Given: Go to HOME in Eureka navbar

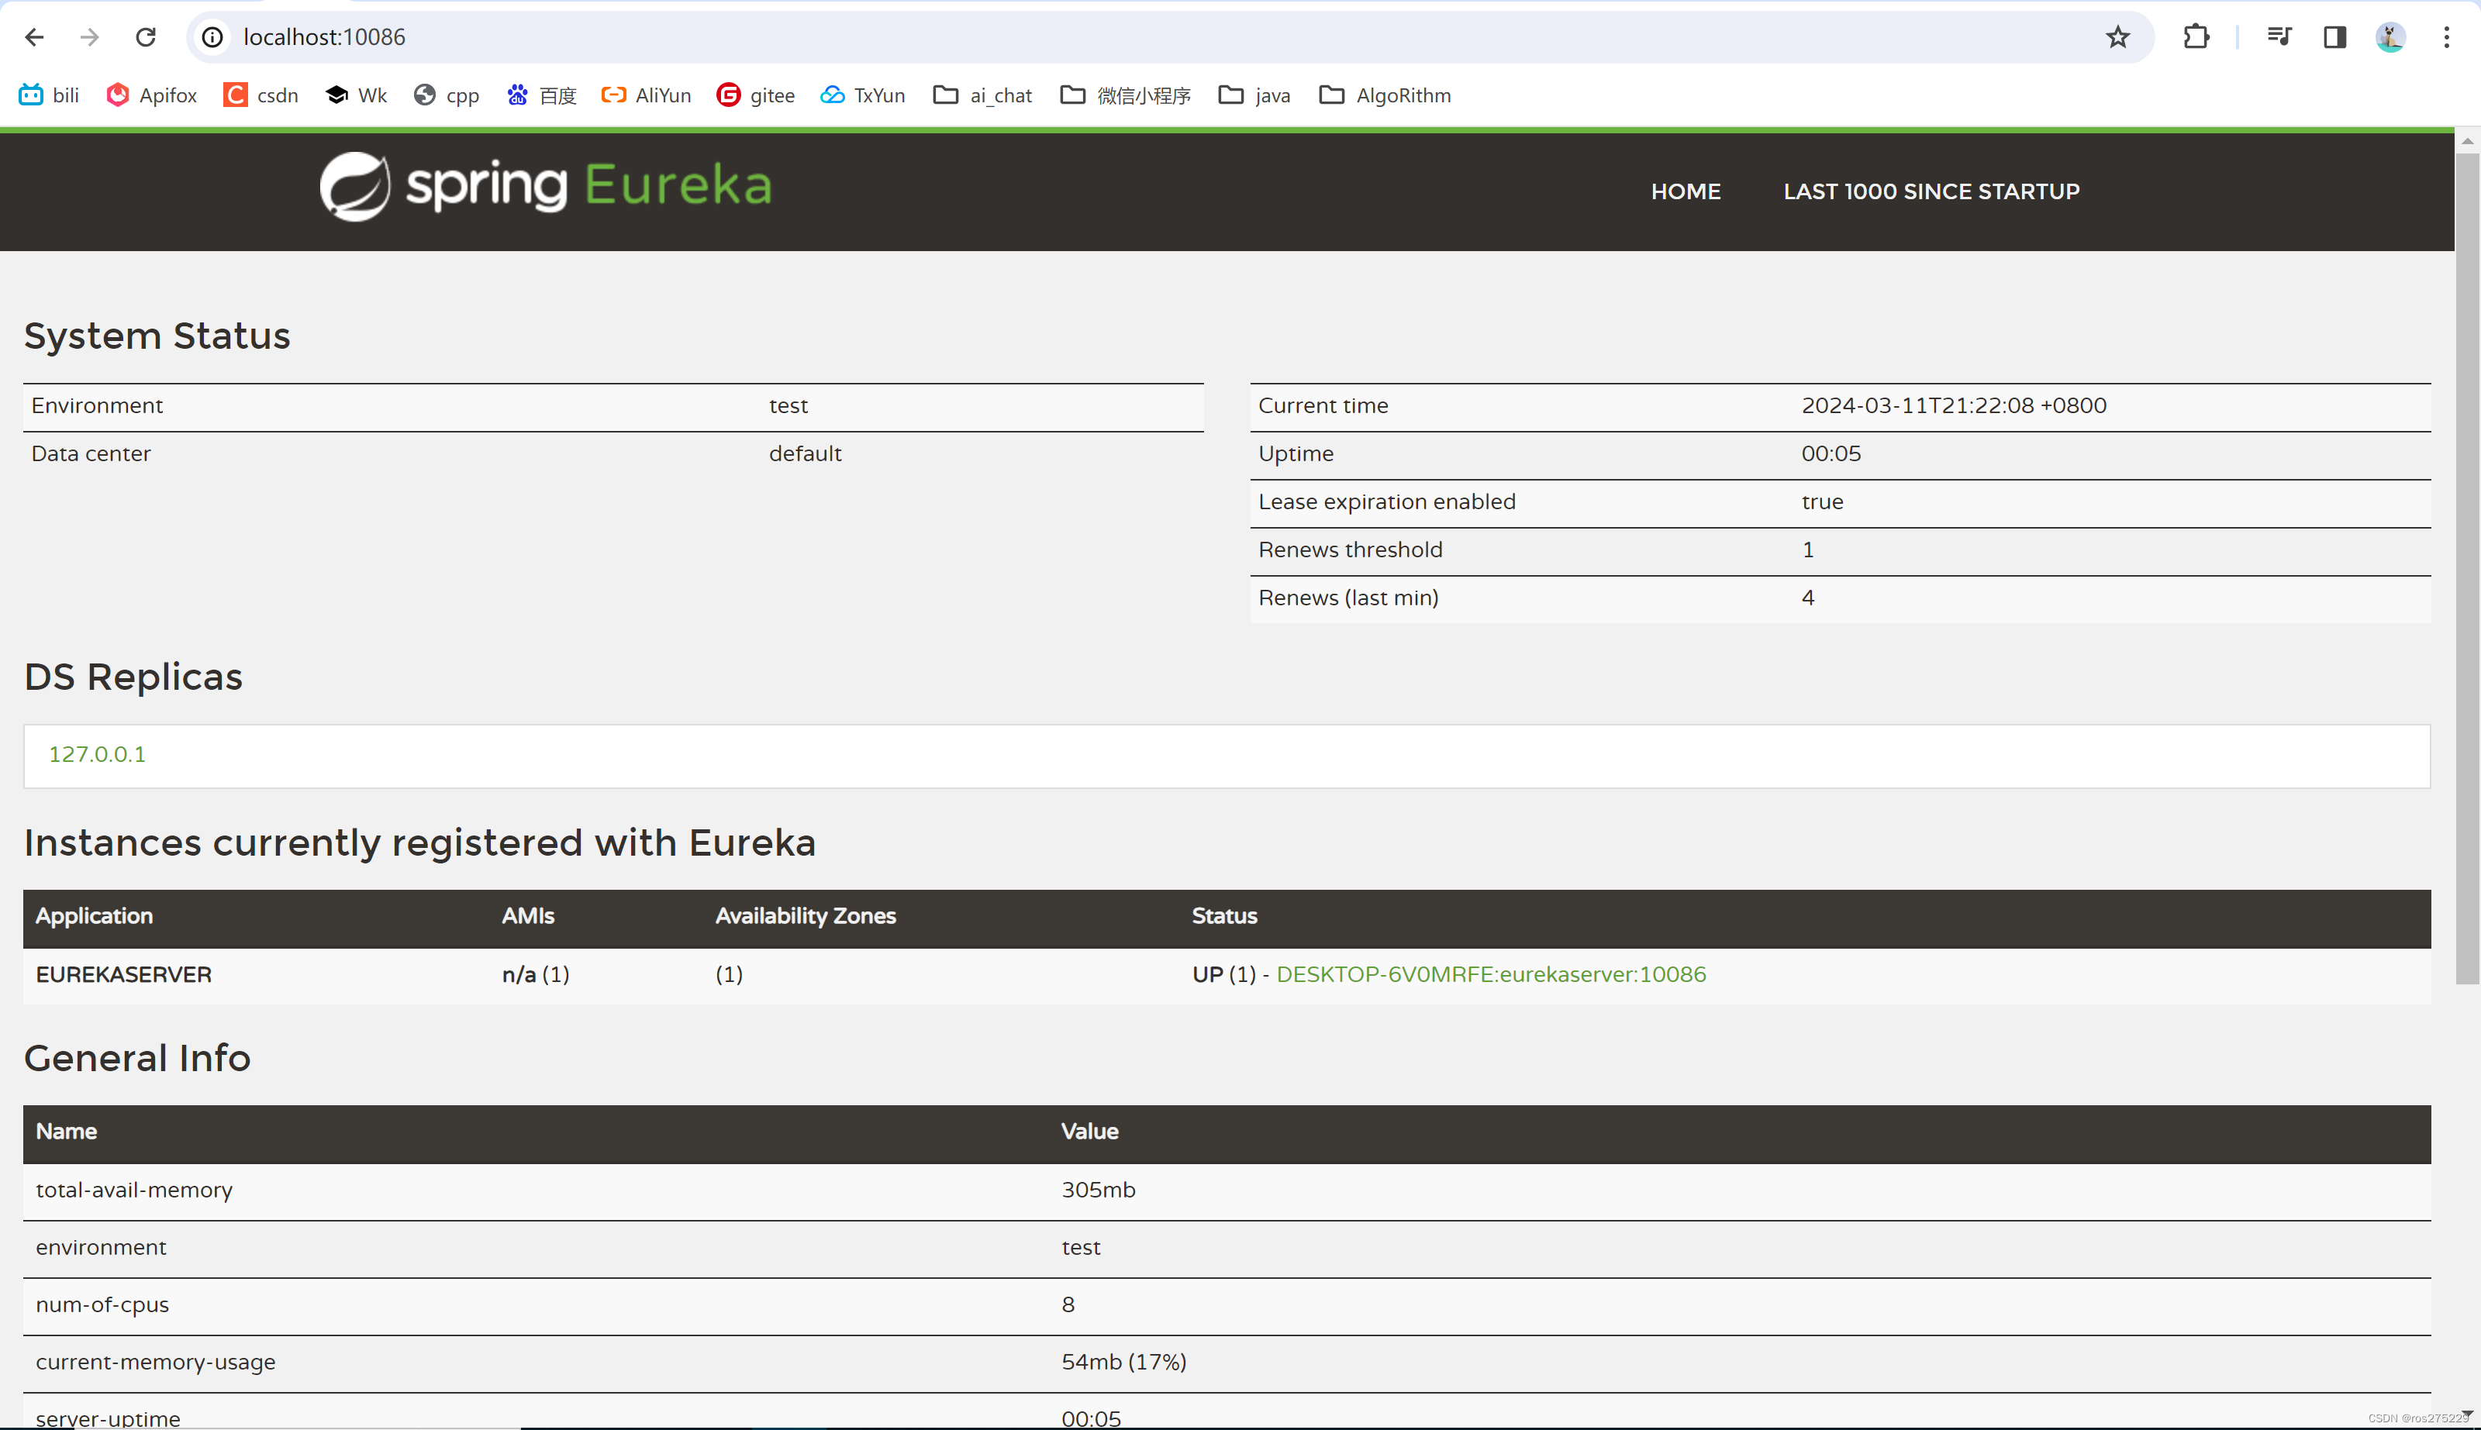Looking at the screenshot, I should pos(1686,191).
